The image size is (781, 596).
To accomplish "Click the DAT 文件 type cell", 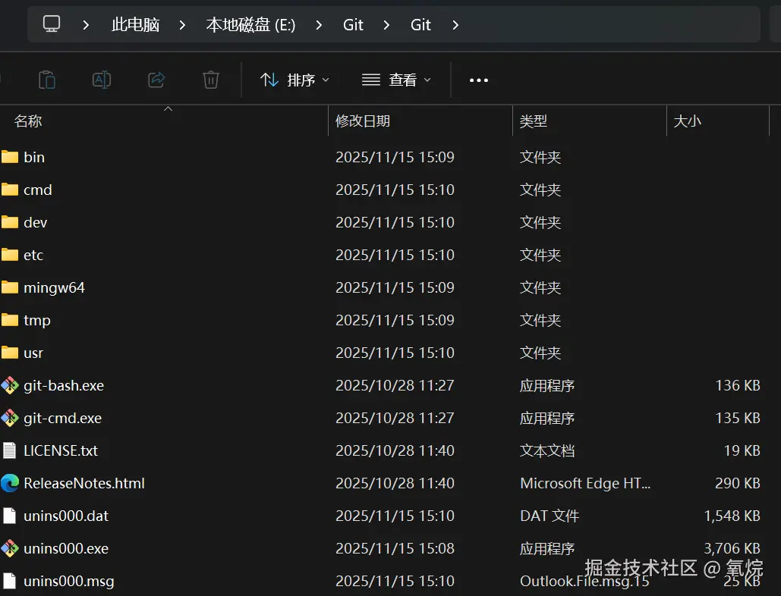I will [550, 516].
